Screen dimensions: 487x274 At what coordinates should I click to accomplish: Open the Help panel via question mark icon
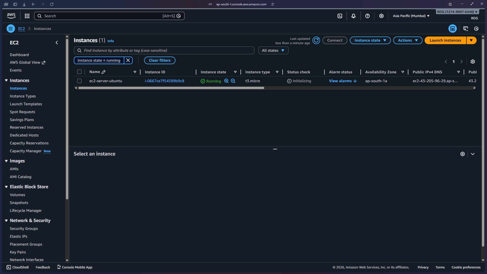tap(368, 16)
